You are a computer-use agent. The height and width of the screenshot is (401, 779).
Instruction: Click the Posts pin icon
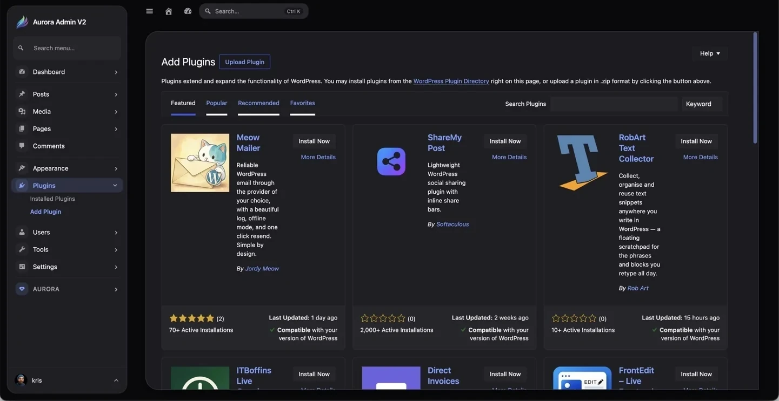(x=22, y=94)
